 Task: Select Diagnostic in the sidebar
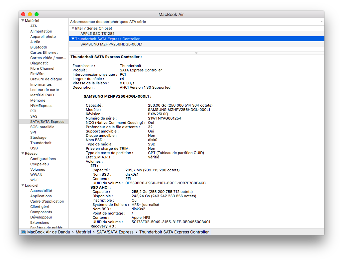[x=39, y=63]
